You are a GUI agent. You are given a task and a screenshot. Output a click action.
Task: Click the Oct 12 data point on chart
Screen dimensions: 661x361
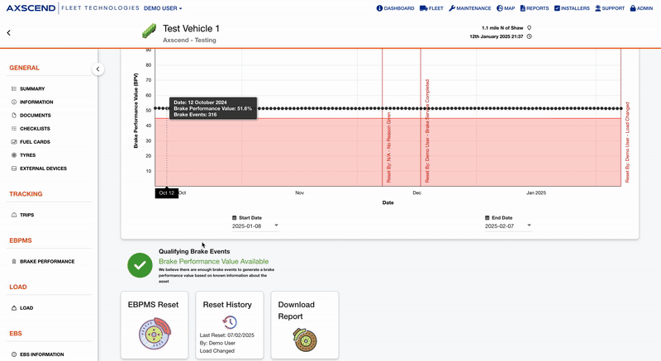coord(167,108)
